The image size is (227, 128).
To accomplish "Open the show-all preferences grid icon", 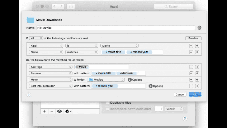I will pyautogui.click(x=71, y=6).
